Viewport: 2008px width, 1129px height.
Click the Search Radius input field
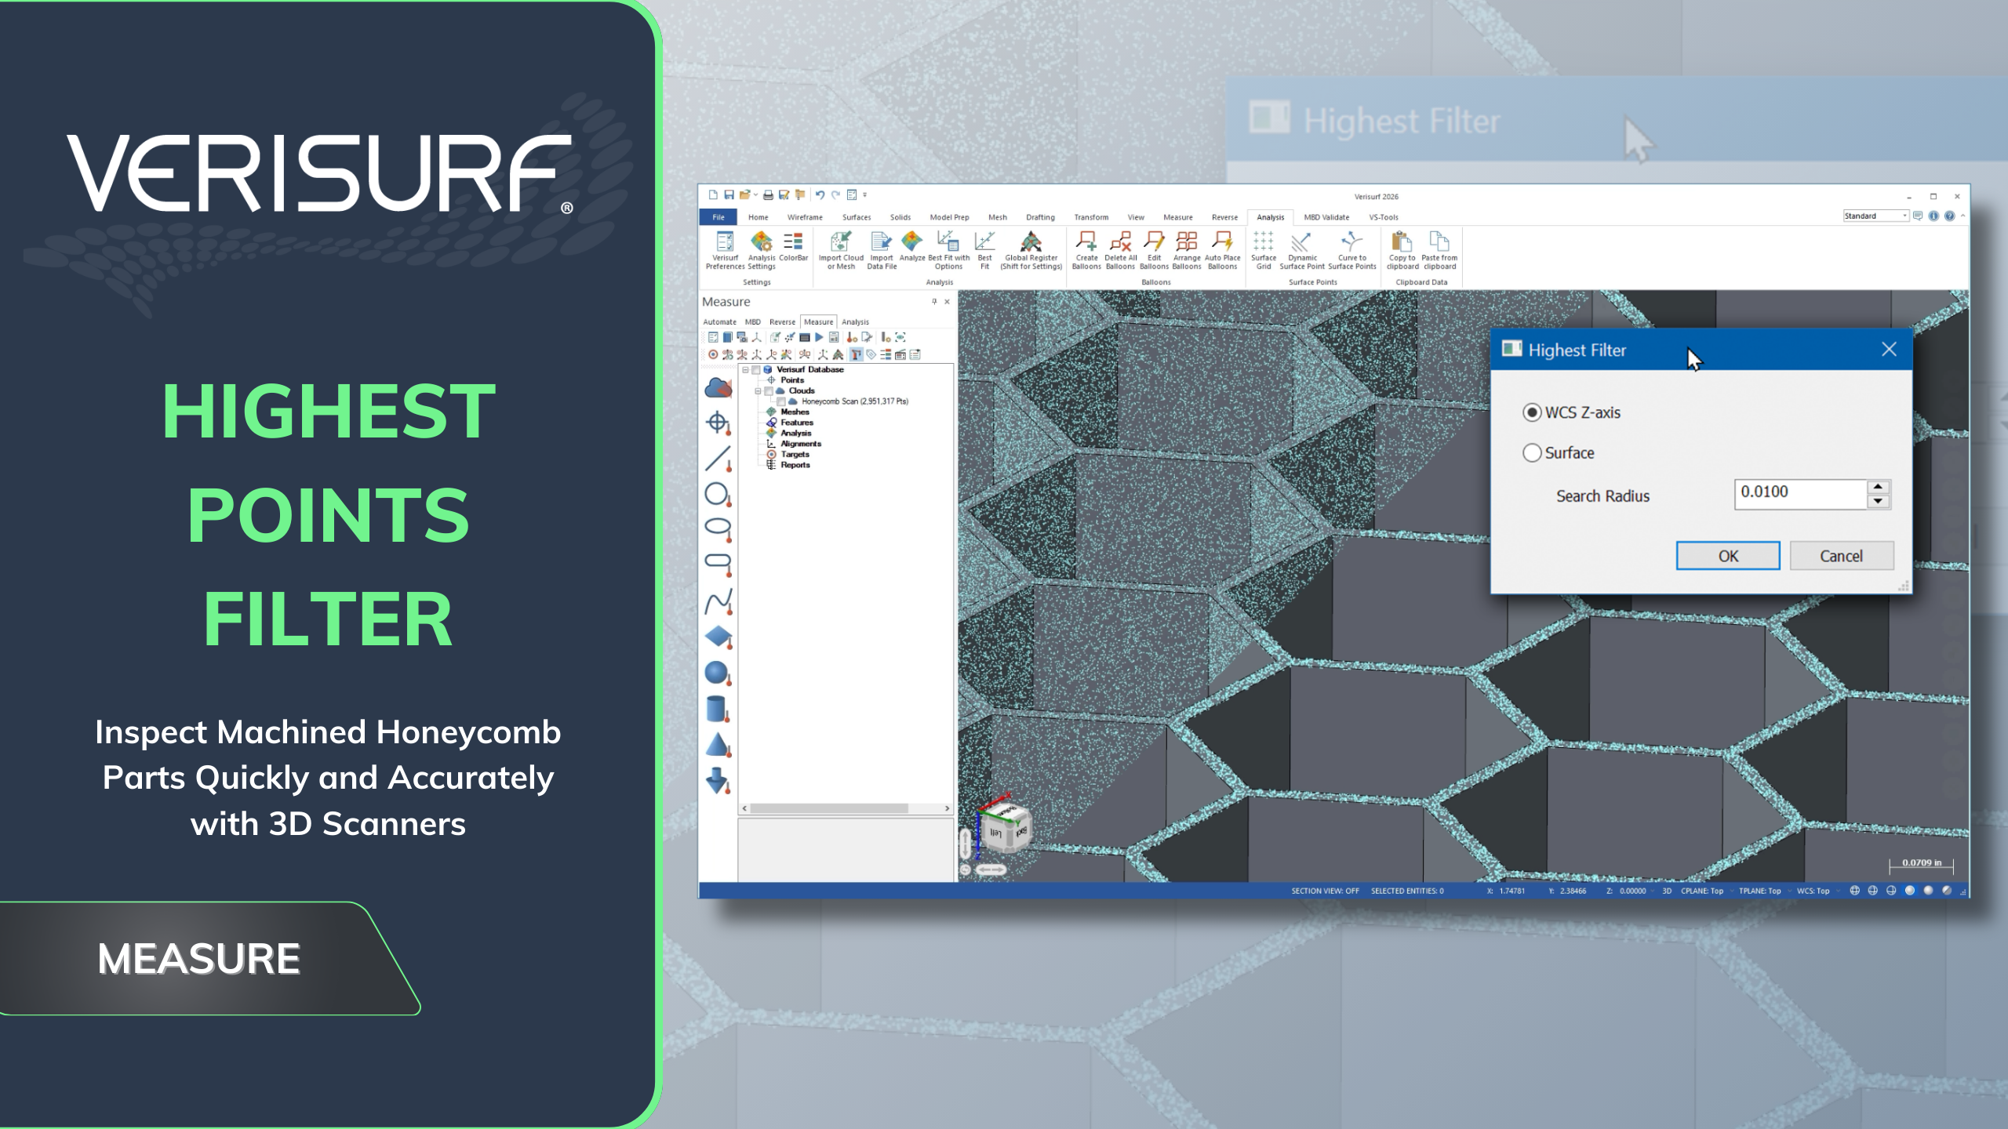tap(1800, 494)
